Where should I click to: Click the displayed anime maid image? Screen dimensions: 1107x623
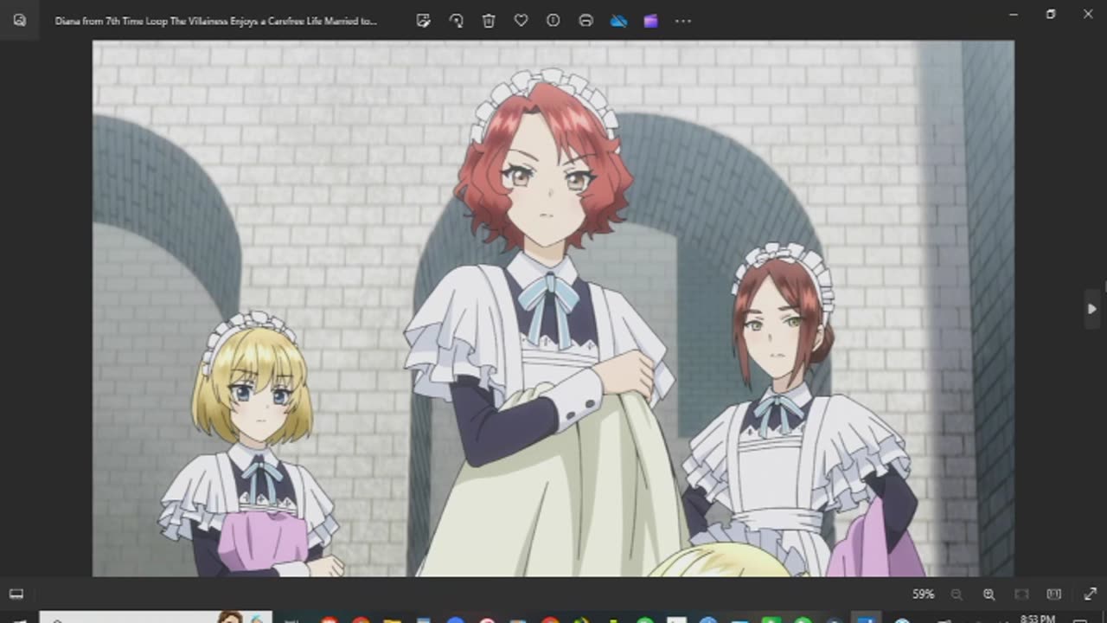pyautogui.click(x=553, y=308)
